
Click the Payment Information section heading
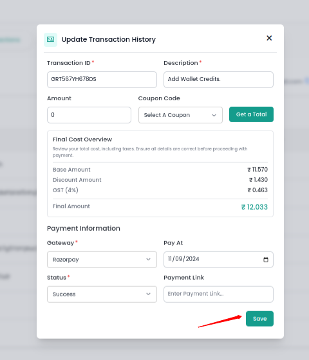tap(84, 228)
